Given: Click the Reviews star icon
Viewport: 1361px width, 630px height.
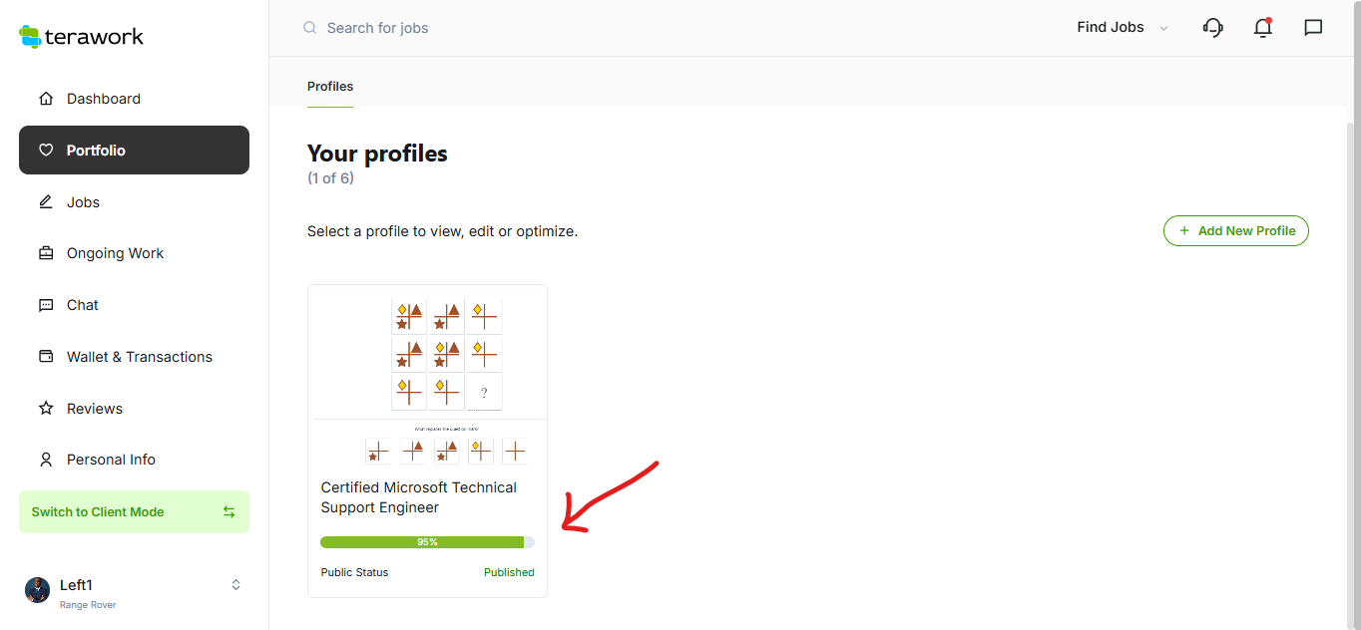Looking at the screenshot, I should click(46, 409).
